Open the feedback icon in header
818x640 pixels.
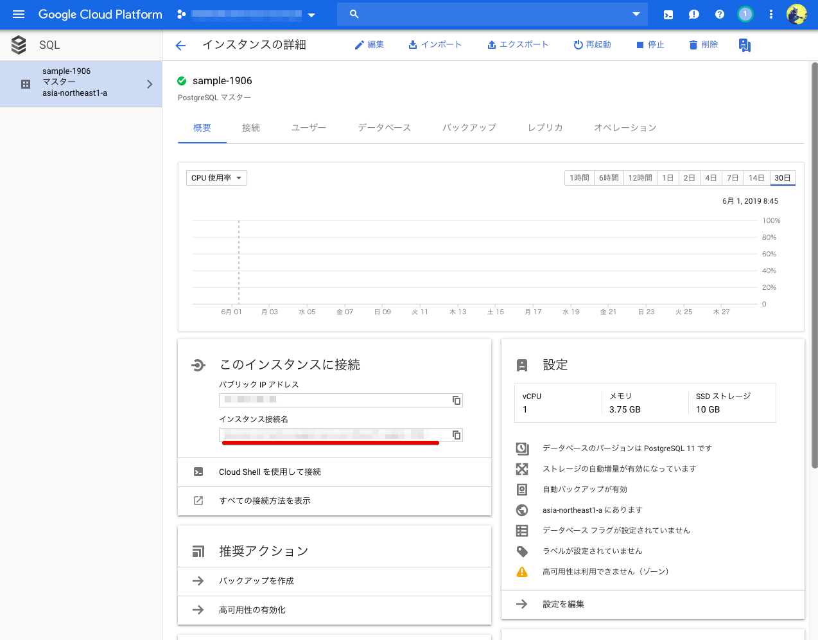click(x=694, y=14)
